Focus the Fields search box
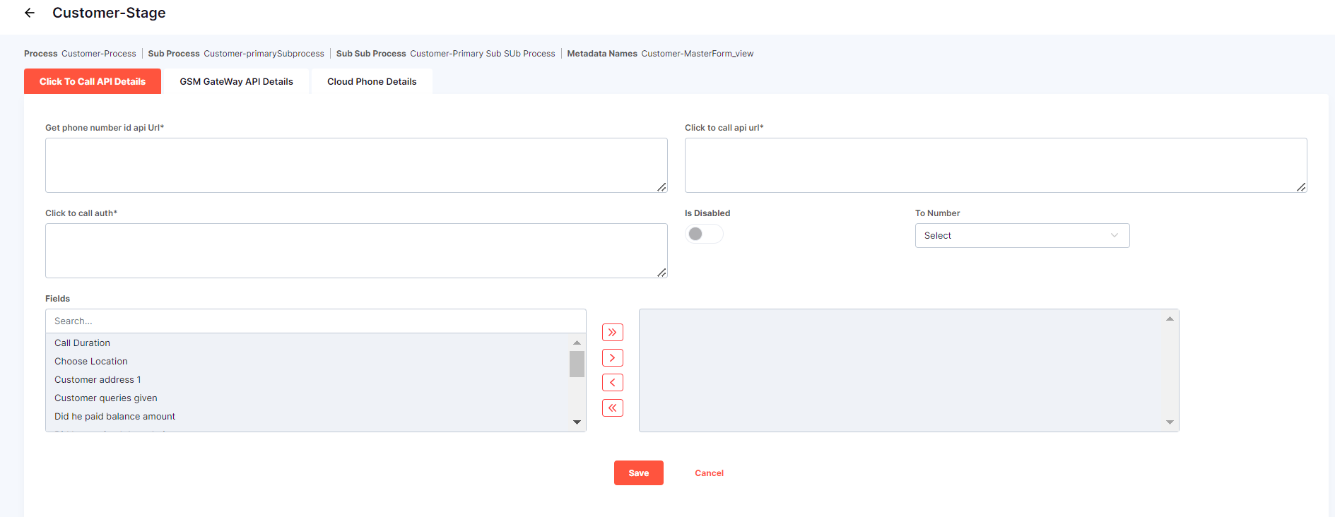 315,321
